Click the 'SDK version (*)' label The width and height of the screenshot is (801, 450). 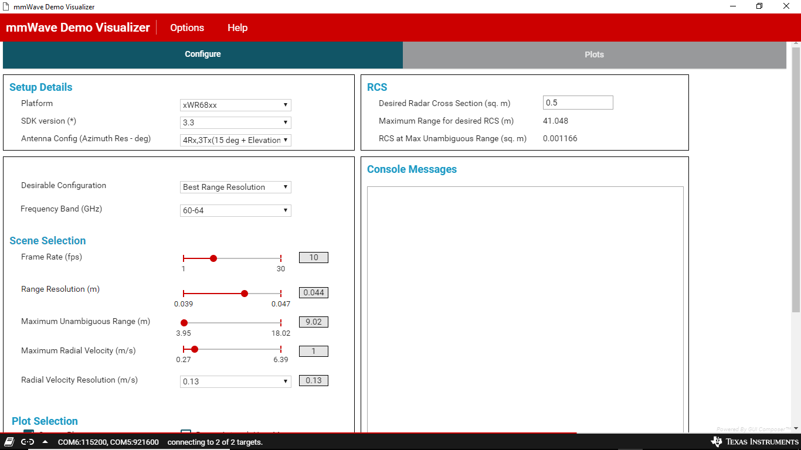pyautogui.click(x=49, y=121)
